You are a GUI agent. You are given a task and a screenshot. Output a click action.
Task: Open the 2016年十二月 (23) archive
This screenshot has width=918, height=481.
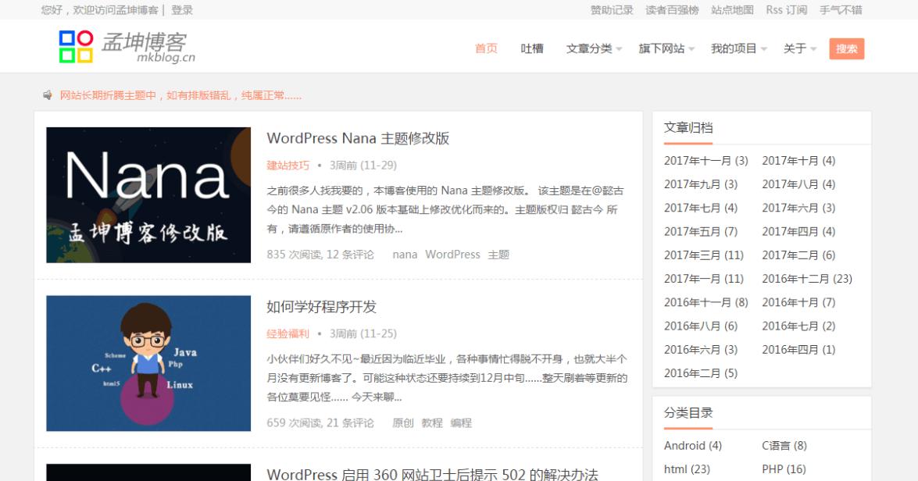tap(807, 279)
